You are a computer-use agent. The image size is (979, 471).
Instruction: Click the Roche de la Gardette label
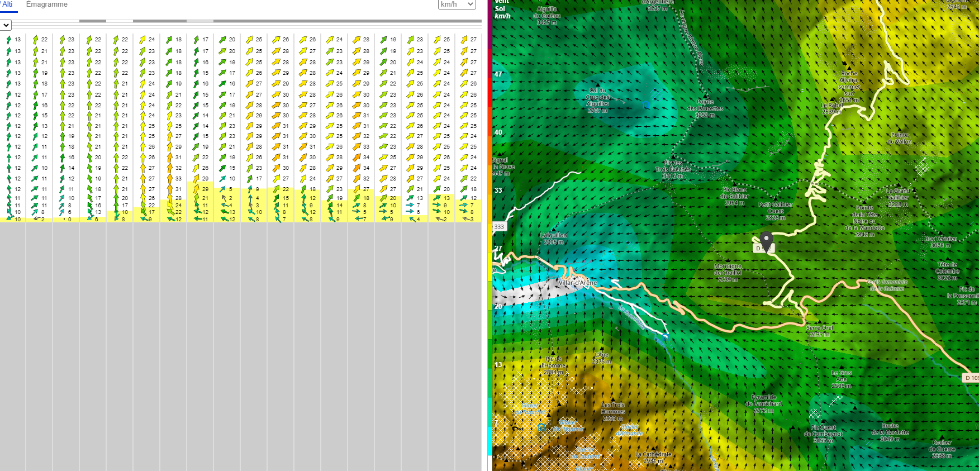890,432
